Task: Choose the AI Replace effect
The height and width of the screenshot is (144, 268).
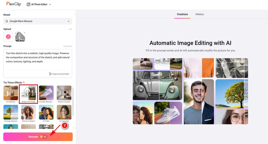Action: (11, 94)
